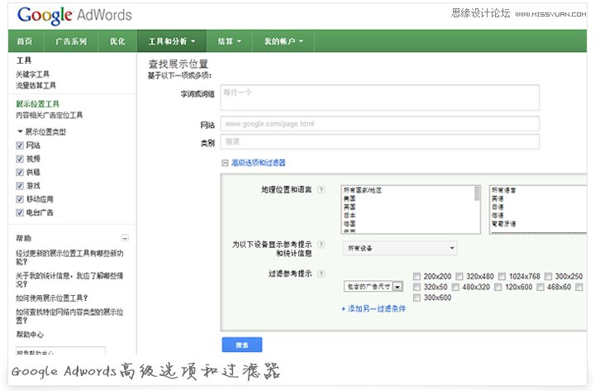
Task: Click the 网站 URL input field
Action: 380,124
